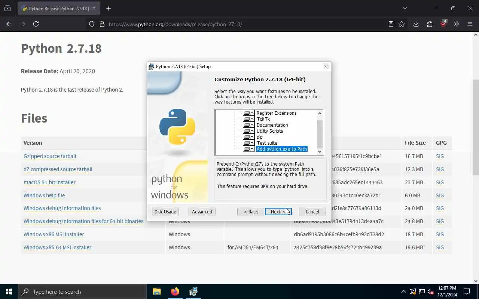Switch to Firefox taskbar icon

point(175,292)
